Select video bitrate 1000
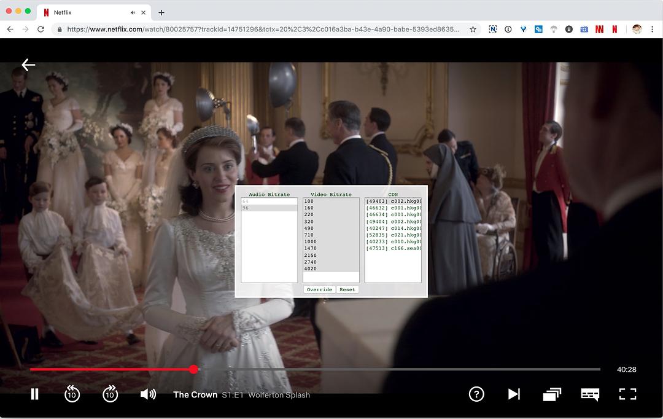 point(331,241)
